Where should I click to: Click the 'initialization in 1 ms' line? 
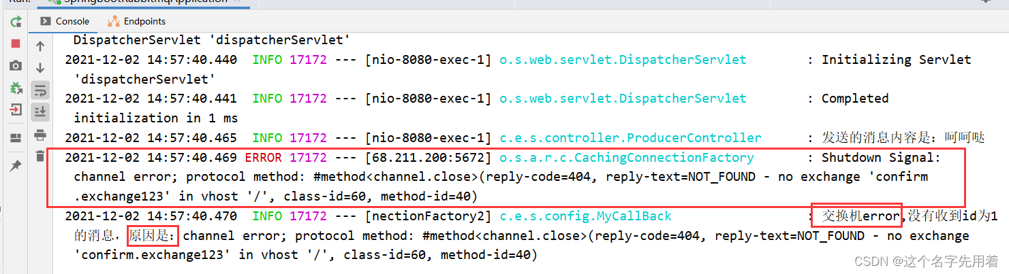tap(155, 118)
